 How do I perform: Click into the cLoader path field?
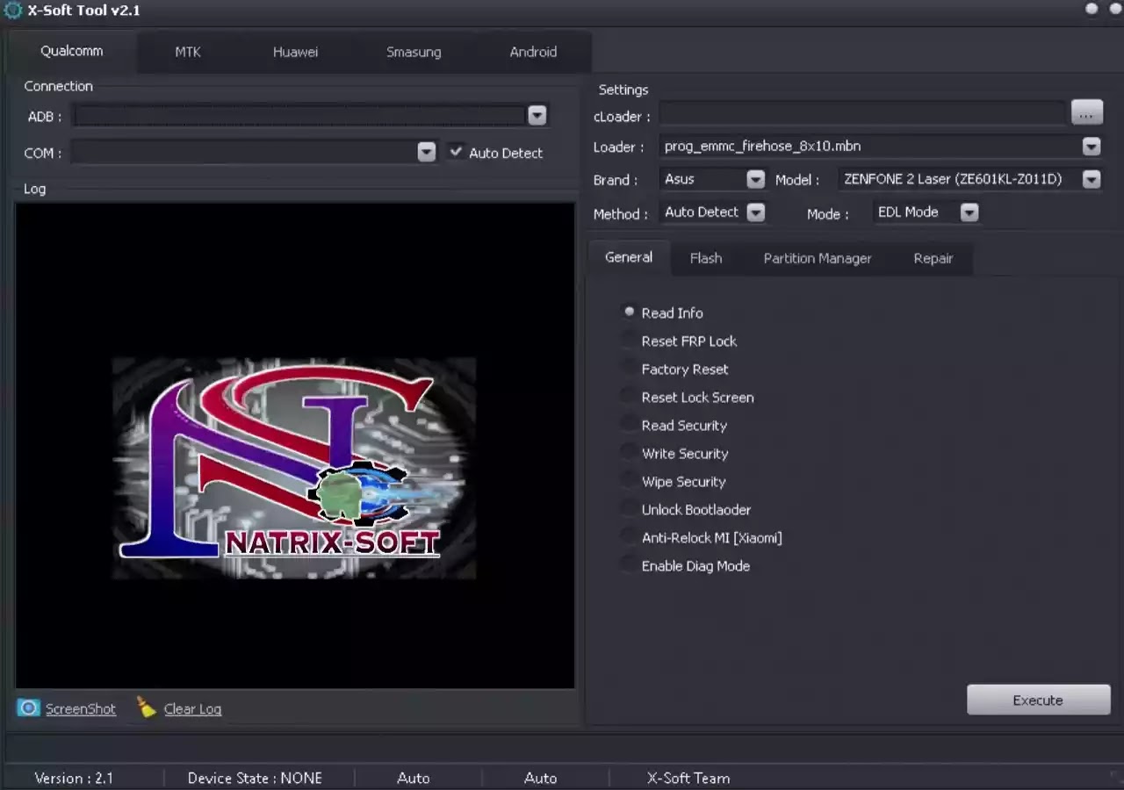pos(862,113)
